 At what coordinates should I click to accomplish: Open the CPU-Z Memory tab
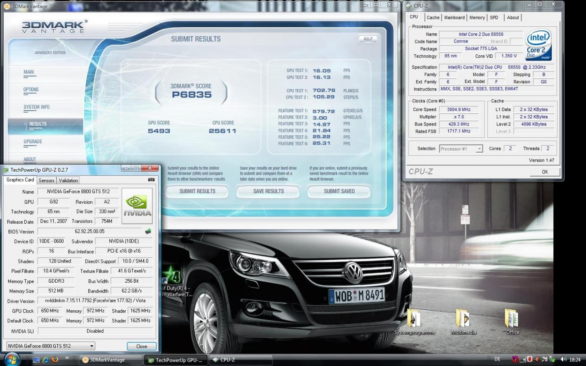[x=477, y=17]
